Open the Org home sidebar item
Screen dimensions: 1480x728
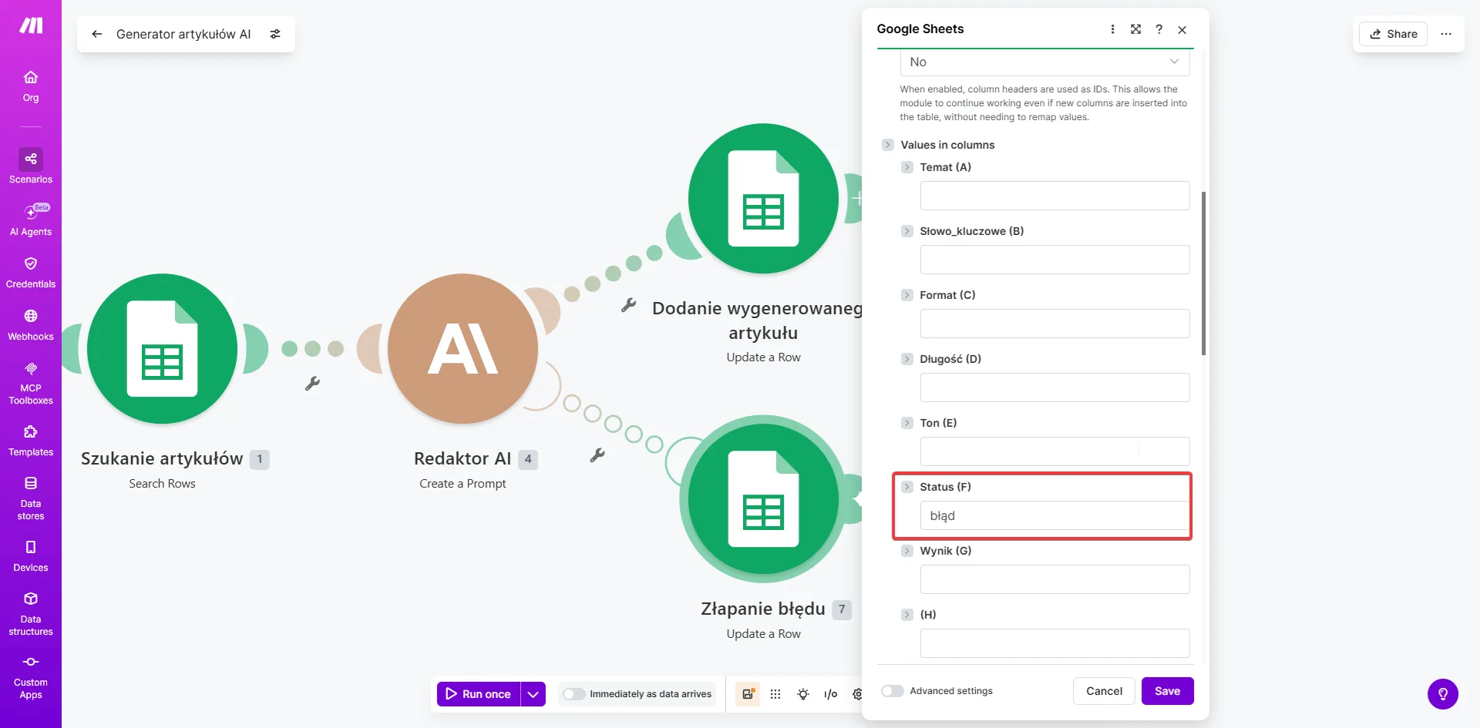pyautogui.click(x=31, y=86)
